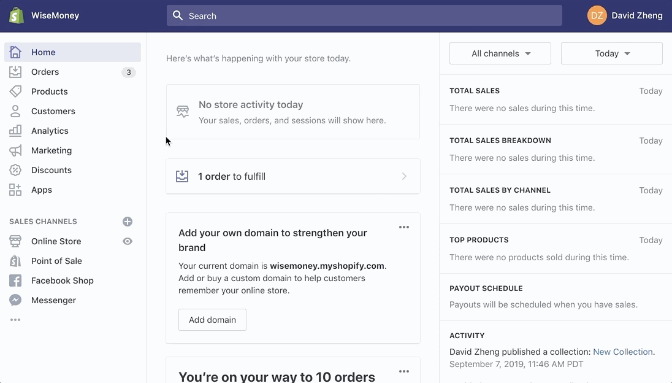Open Messenger channel

pos(53,300)
